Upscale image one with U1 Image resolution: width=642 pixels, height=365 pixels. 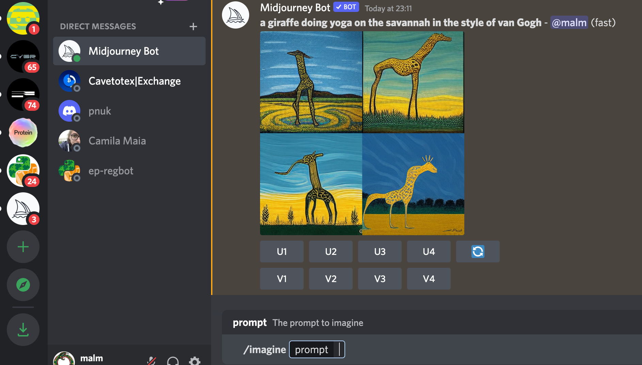click(282, 251)
